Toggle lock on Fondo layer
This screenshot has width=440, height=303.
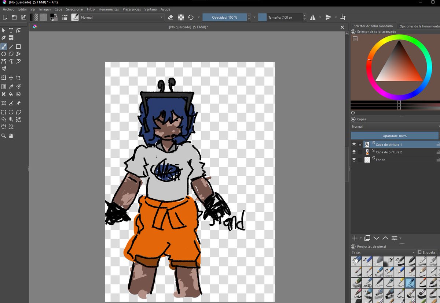[438, 160]
